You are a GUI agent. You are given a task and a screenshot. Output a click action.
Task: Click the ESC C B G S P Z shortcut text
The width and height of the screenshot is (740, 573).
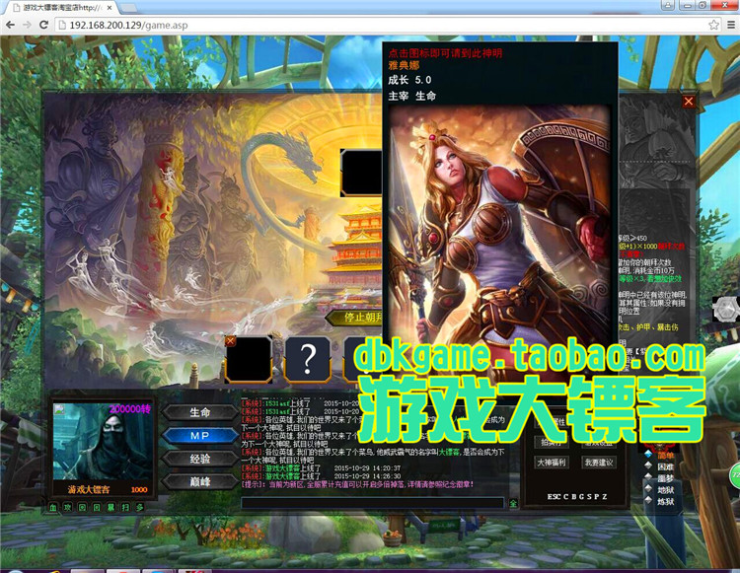[x=577, y=497]
